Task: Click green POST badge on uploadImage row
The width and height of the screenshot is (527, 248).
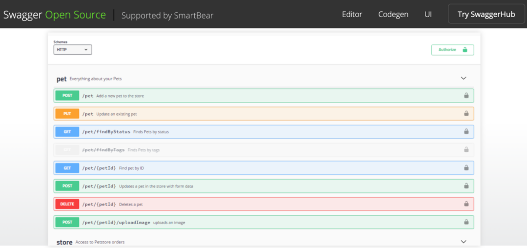Action: click(67, 222)
